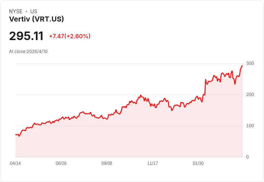Click the shaded chart area above the 09/08 date
This screenshot has width=264, height=182.
coord(107,140)
